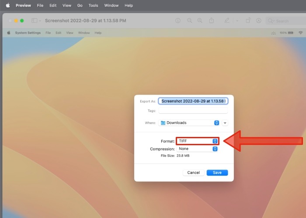The image size is (306, 218).
Task: Open the Edit menu in Preview
Action: [x=53, y=5]
